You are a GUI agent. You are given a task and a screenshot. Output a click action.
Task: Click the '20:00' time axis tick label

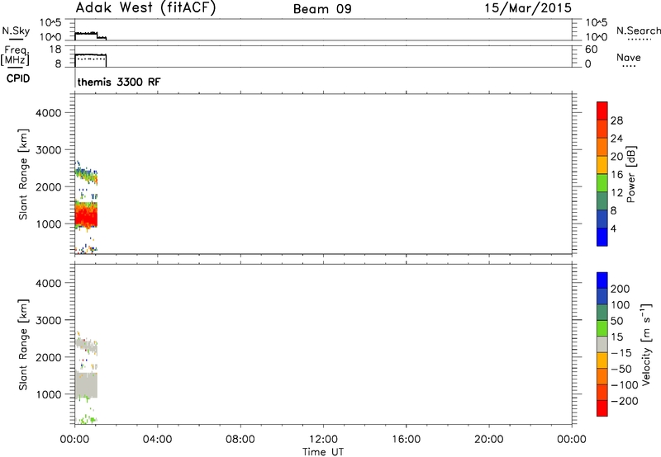[x=489, y=440]
